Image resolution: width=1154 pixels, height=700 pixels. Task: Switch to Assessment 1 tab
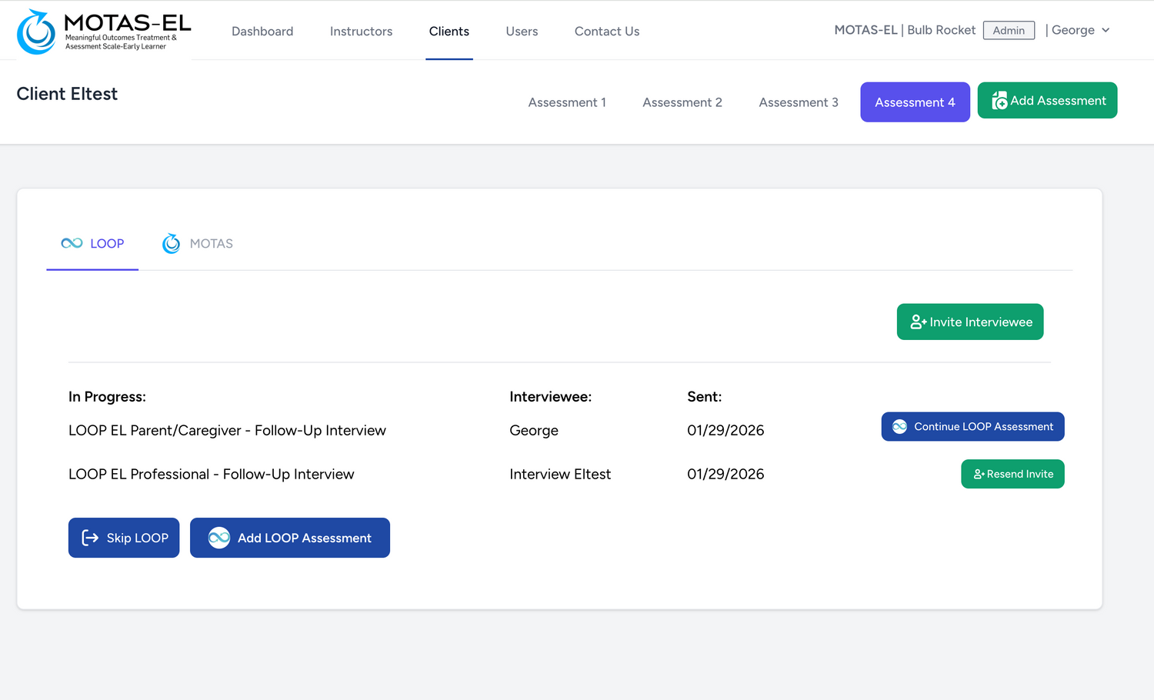(567, 102)
